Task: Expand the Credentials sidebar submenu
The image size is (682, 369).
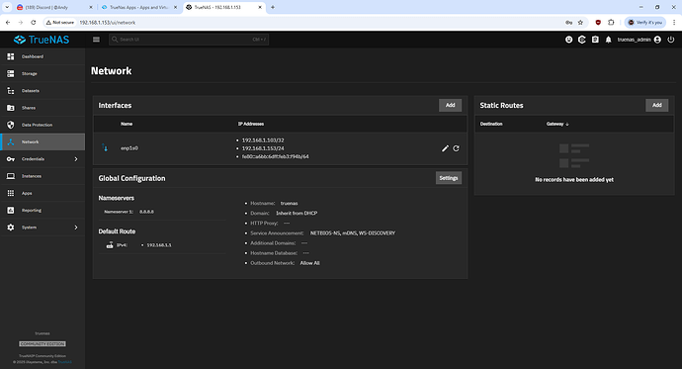Action: pyautogui.click(x=43, y=159)
